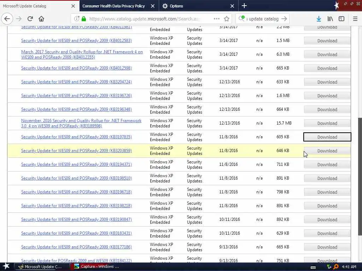The height and width of the screenshot is (271, 362).
Task: Open KB3196726 security update link
Action: (76, 96)
